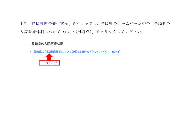Select the red ココをクリック callout box

pyautogui.click(x=49, y=63)
